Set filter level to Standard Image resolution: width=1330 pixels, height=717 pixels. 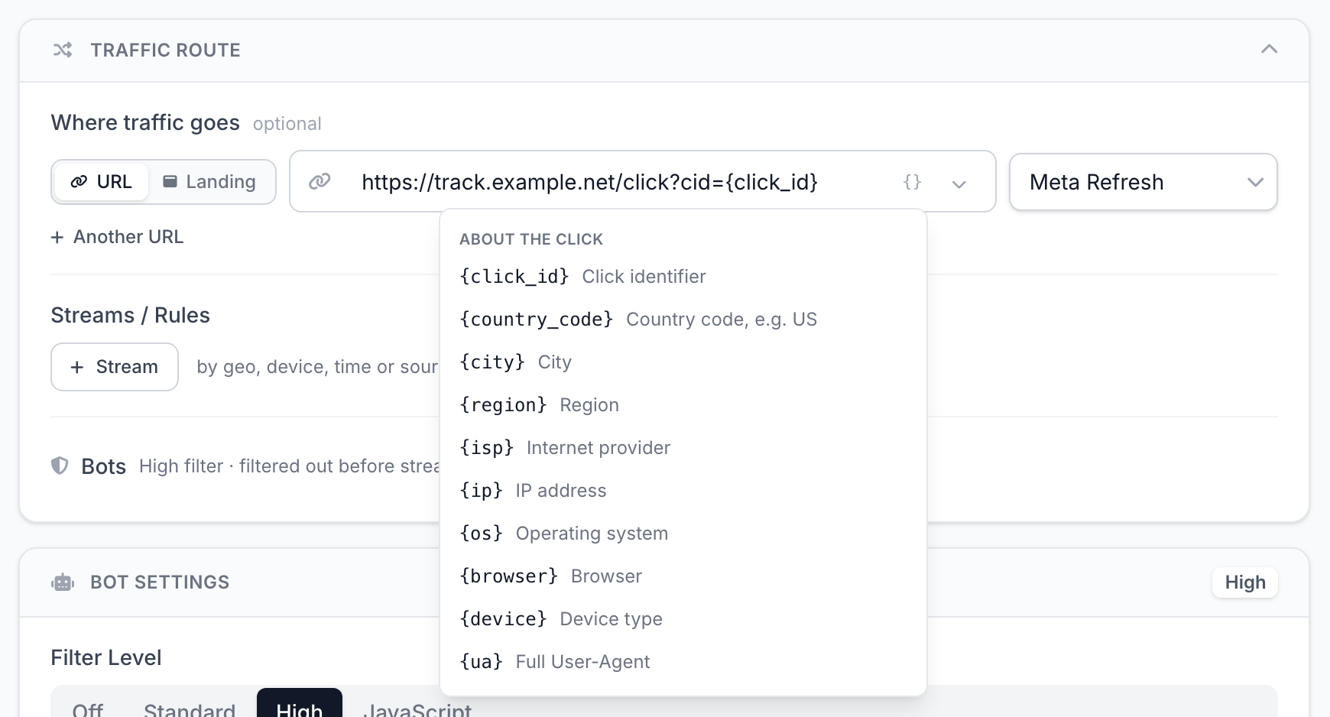(x=190, y=708)
